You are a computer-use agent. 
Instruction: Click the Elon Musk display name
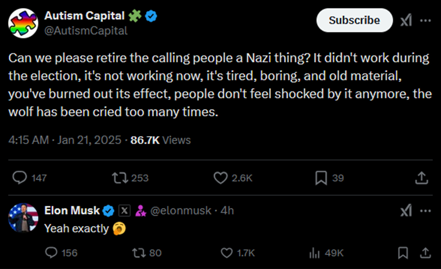[x=72, y=210]
